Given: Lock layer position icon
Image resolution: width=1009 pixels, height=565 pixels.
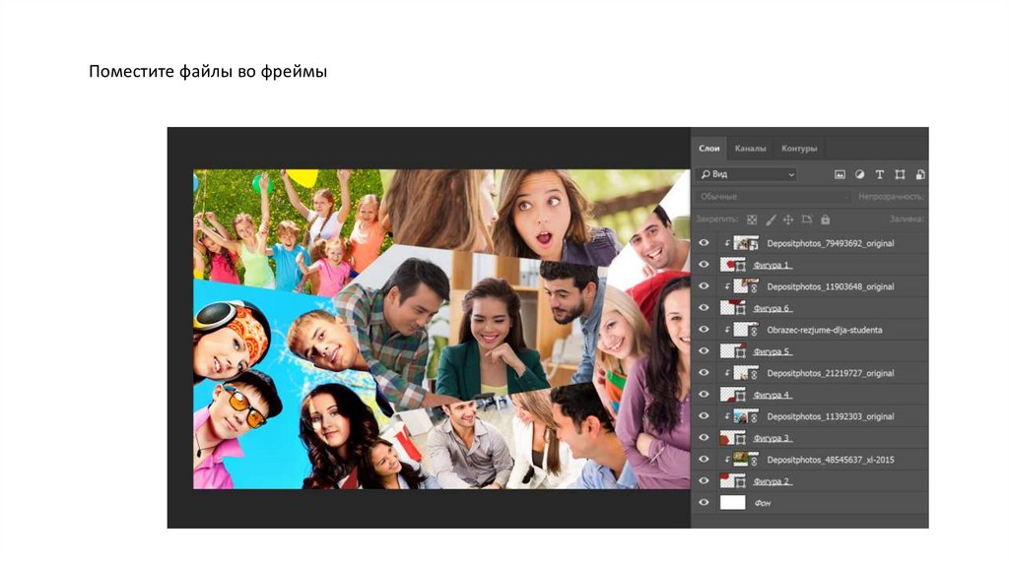Looking at the screenshot, I should pyautogui.click(x=788, y=220).
